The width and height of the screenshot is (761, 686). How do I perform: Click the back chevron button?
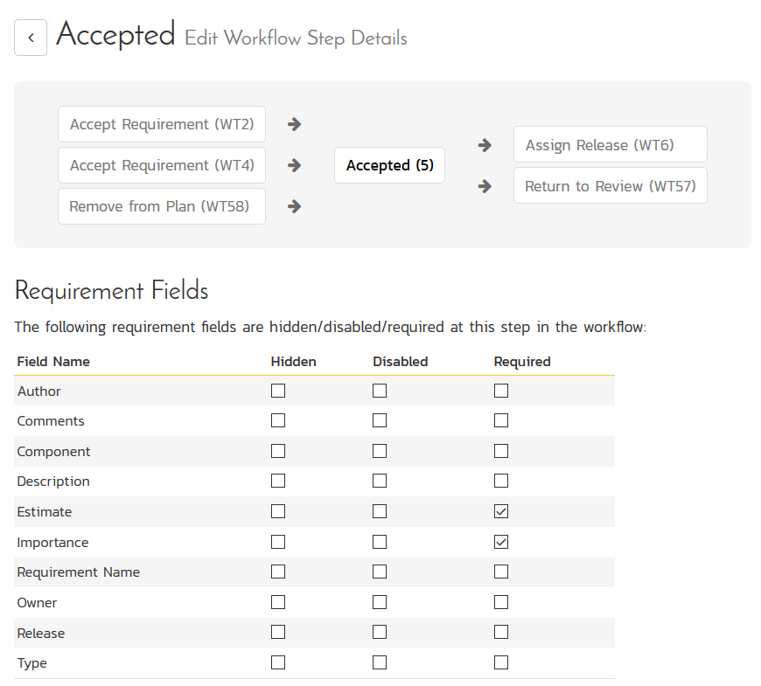point(31,38)
